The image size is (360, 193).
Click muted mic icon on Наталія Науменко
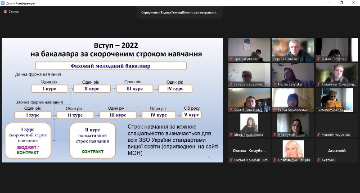(319, 135)
